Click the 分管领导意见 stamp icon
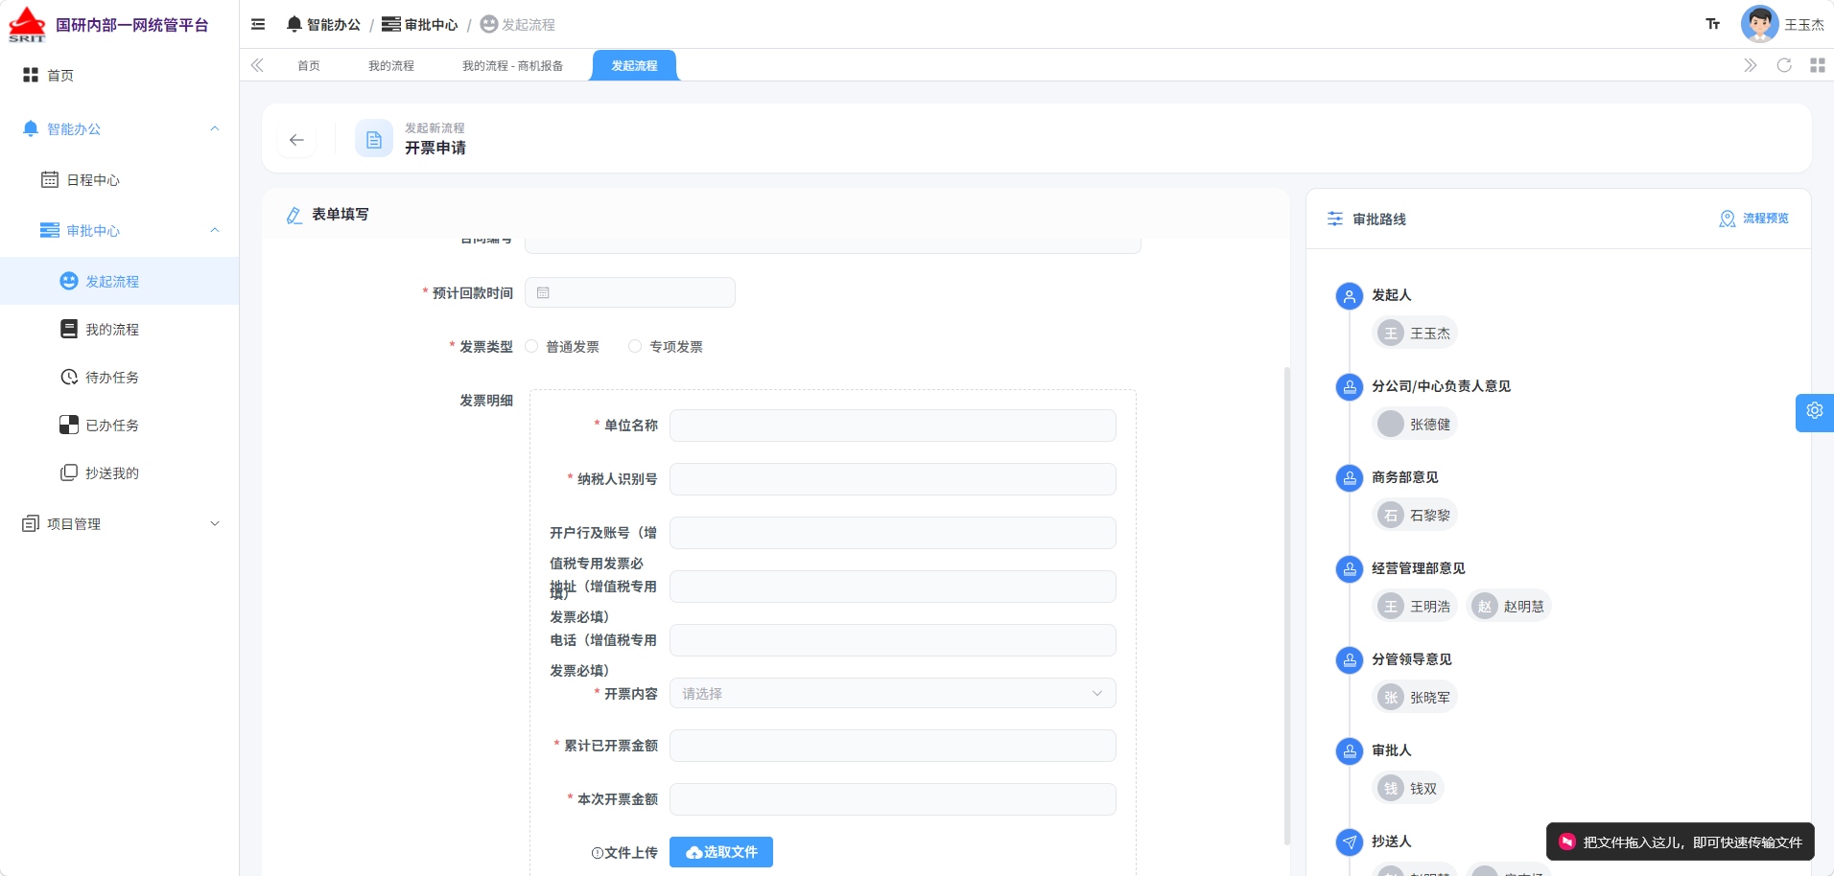Viewport: 1834px width, 876px height. point(1350,660)
